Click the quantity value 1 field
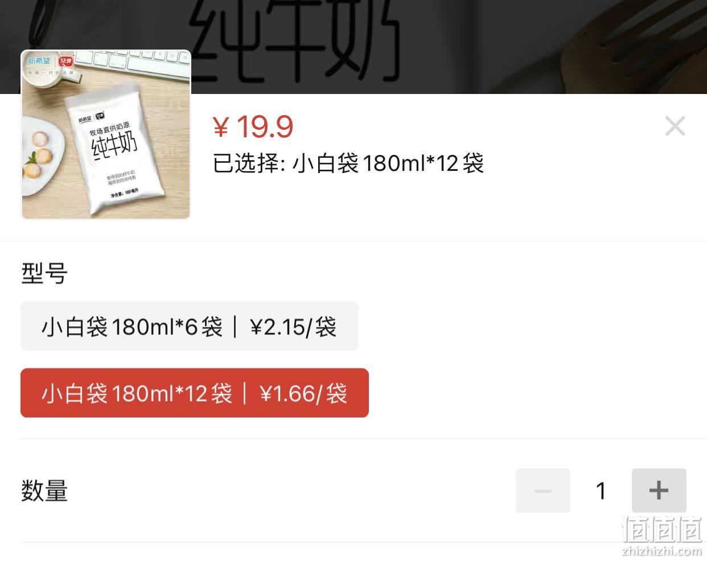This screenshot has height=561, width=707. tap(601, 490)
